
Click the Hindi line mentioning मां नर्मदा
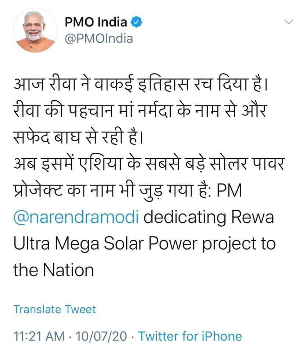tap(140, 111)
